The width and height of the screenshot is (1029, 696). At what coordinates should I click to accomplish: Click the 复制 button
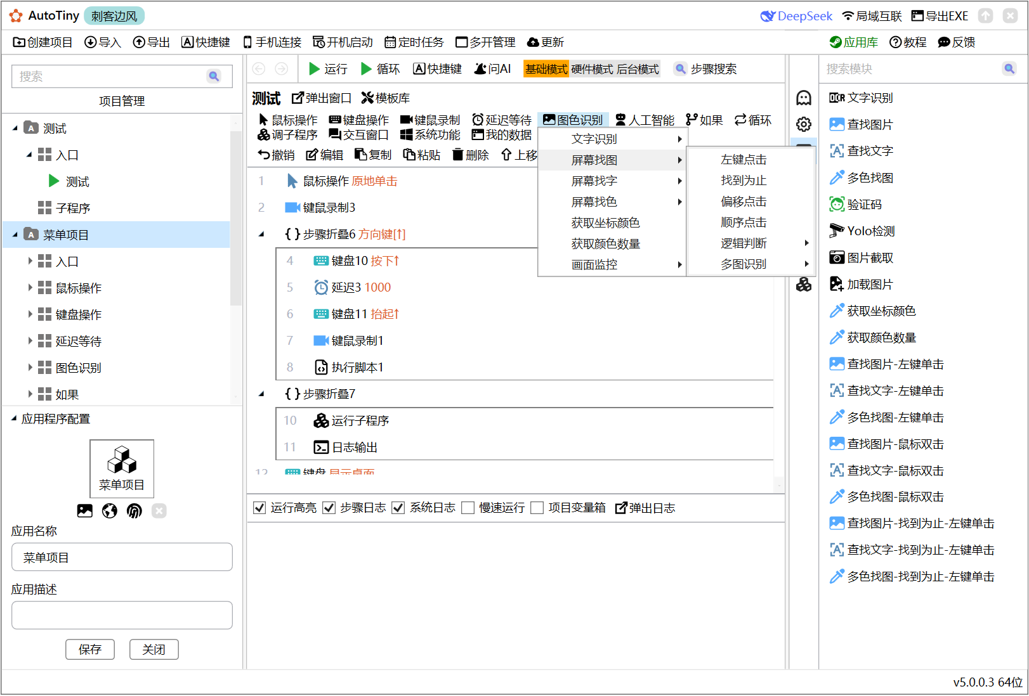point(372,155)
